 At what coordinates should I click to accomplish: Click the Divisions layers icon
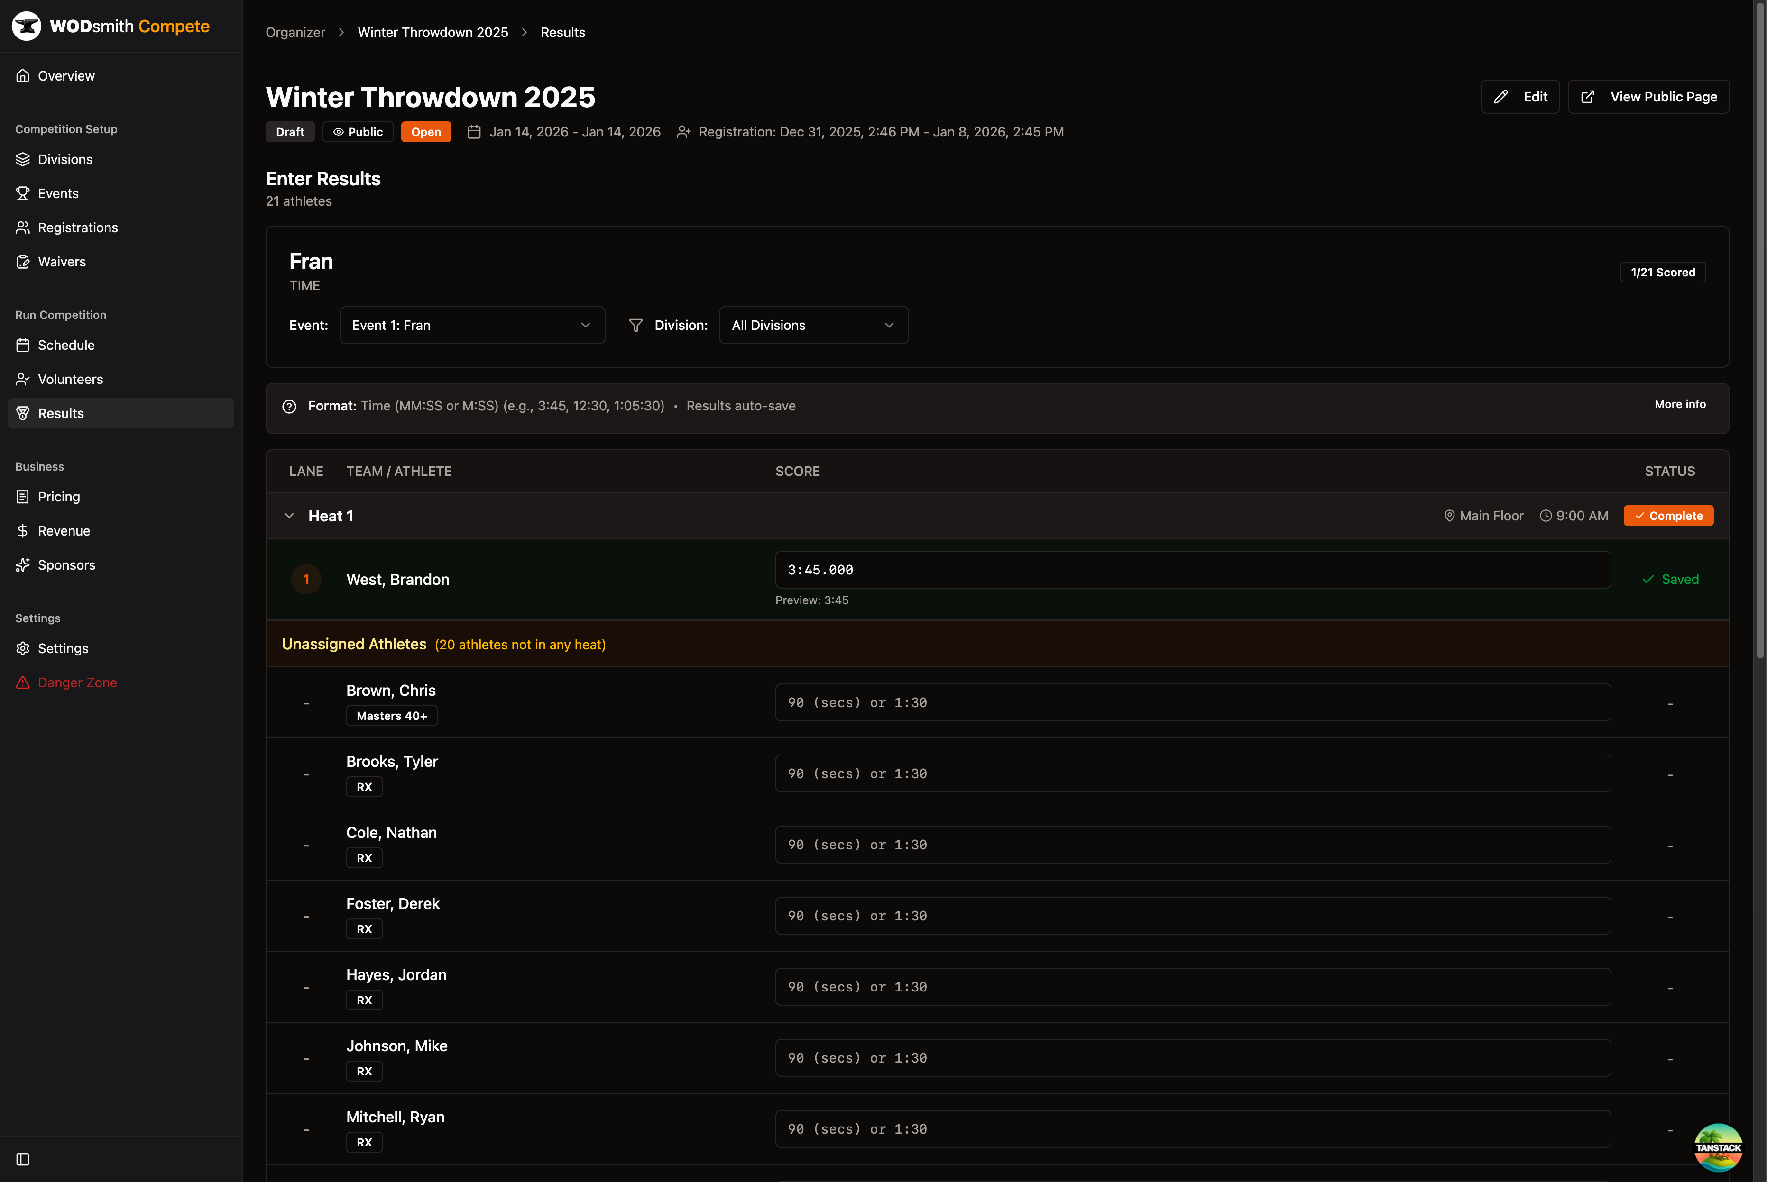(x=23, y=159)
